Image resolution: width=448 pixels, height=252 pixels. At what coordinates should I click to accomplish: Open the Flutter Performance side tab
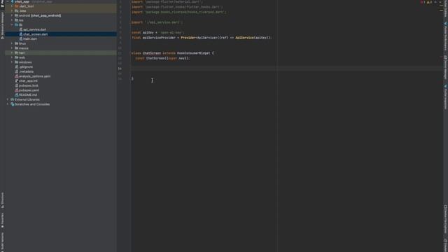tap(445, 36)
